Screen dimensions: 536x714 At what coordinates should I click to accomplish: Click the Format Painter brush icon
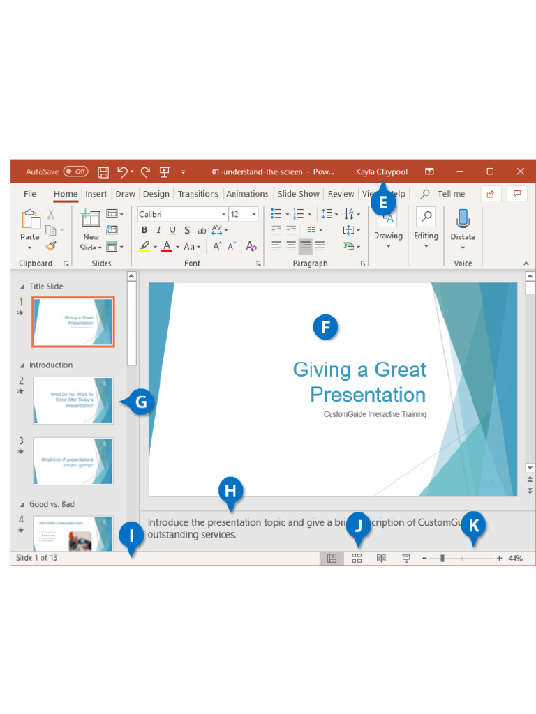(x=51, y=246)
